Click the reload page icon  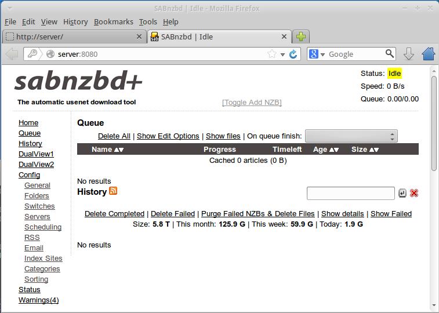pyautogui.click(x=293, y=54)
